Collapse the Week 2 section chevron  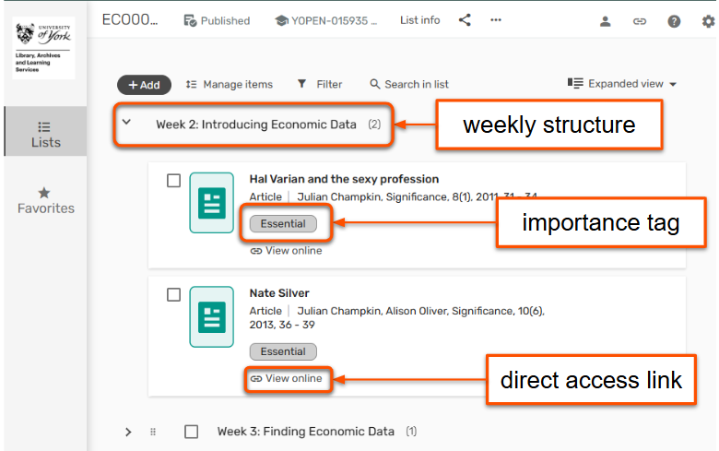(x=127, y=122)
